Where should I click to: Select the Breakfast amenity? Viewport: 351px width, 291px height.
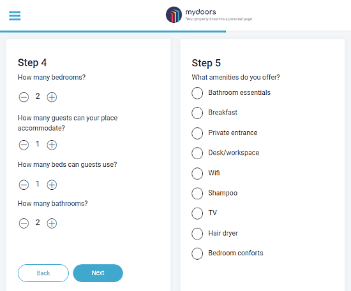click(197, 113)
